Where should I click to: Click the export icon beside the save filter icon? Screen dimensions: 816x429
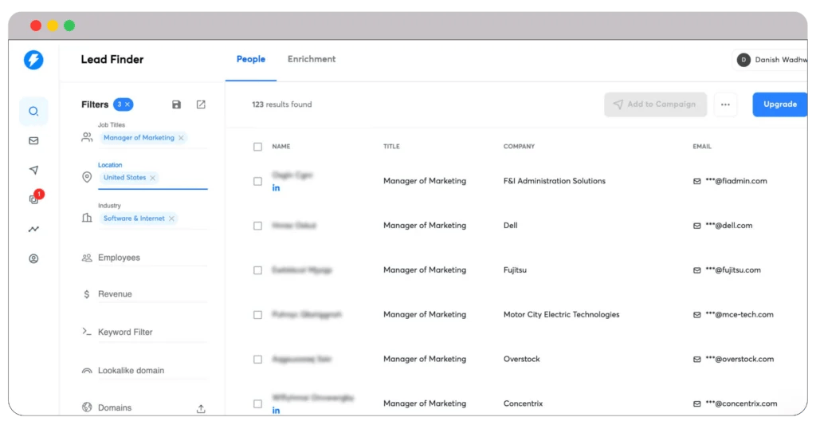(x=201, y=104)
